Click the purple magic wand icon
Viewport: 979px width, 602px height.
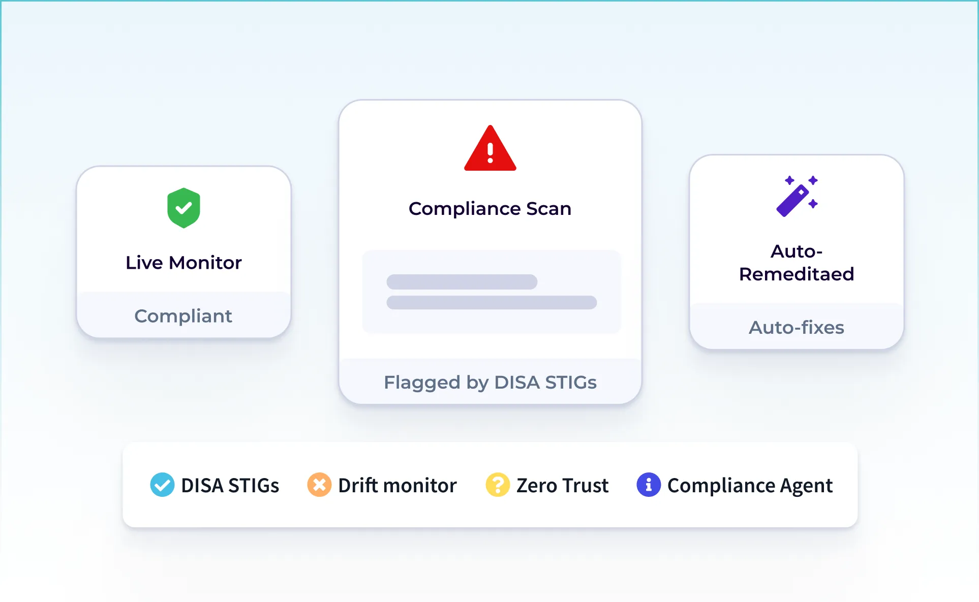[796, 196]
